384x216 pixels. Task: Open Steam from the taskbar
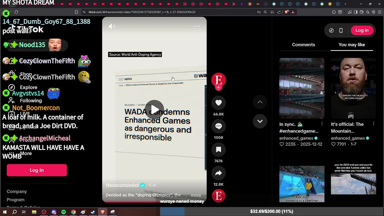93,212
